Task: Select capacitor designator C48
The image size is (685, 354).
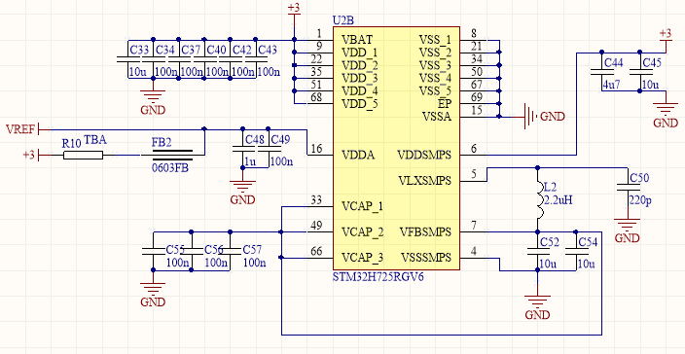Action: [255, 139]
